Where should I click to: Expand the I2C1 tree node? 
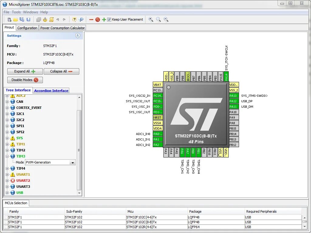(7, 114)
